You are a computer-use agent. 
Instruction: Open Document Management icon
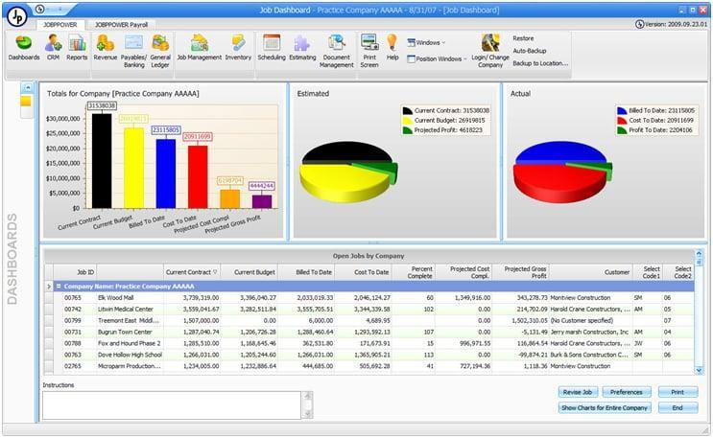pyautogui.click(x=337, y=51)
